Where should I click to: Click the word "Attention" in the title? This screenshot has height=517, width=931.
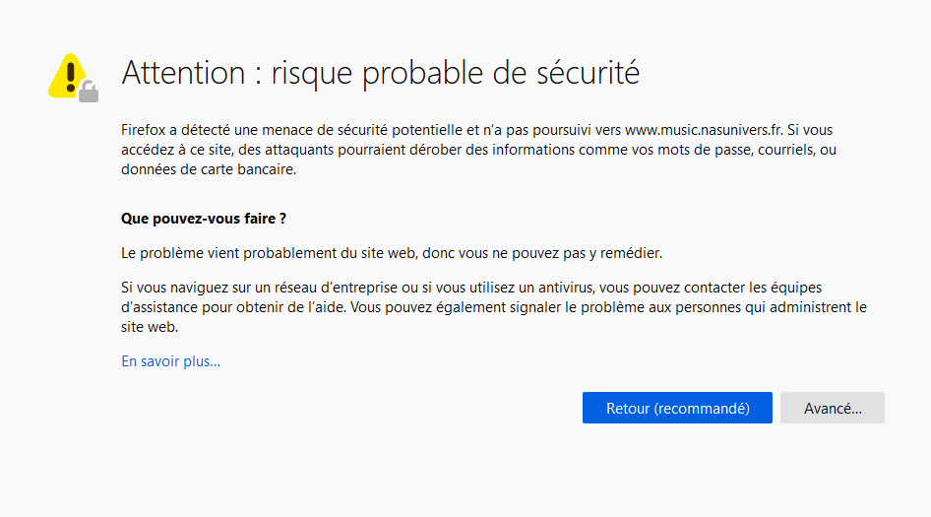(x=183, y=73)
